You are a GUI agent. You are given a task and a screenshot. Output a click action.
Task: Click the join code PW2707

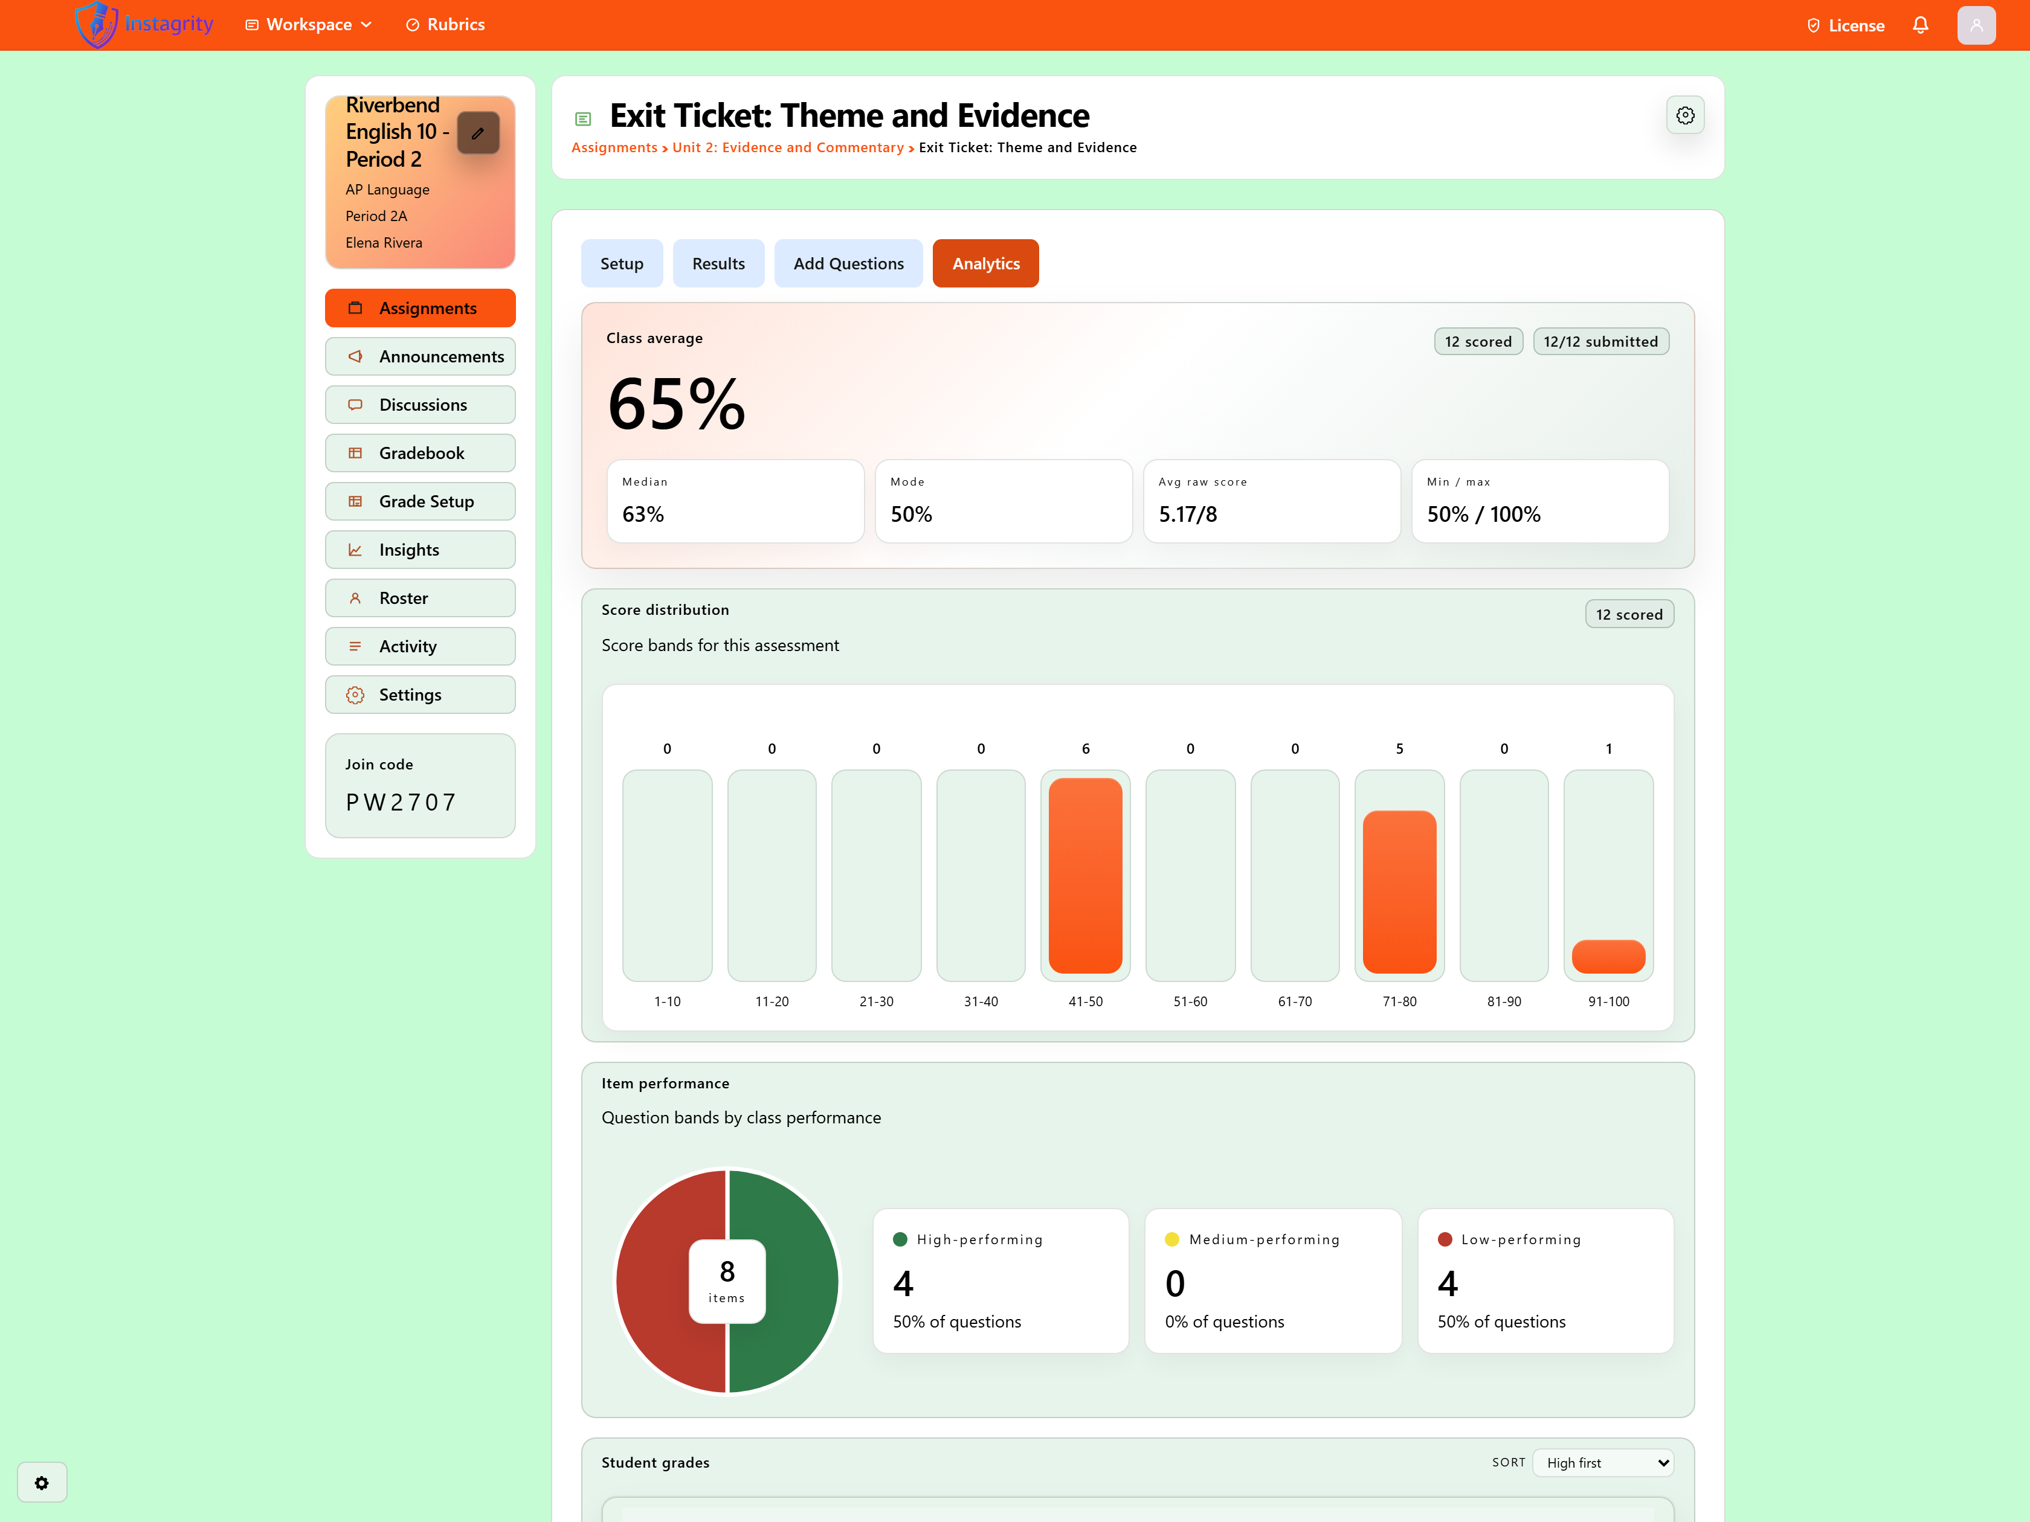(x=401, y=803)
